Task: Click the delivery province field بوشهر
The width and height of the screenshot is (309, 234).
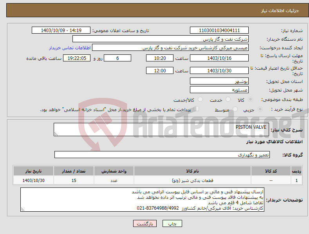Action: click(x=219, y=81)
